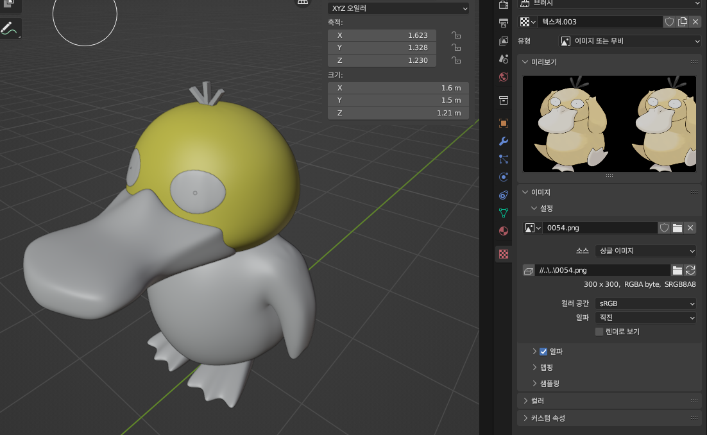Open the Modifiers tab (wrench icon)
The height and width of the screenshot is (435, 707).
point(504,141)
